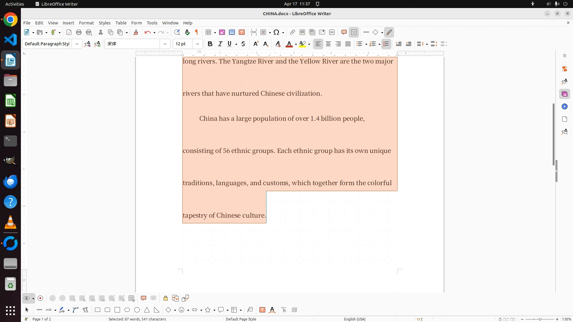This screenshot has height=322, width=573.
Task: Open the sidebar Navigator compass icon
Action: [564, 107]
